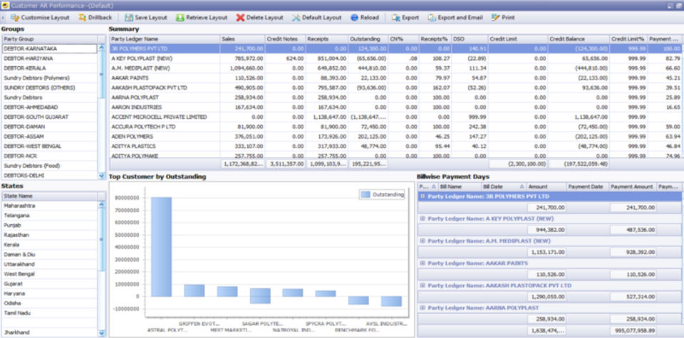Click the Drillback icon

[x=83, y=17]
